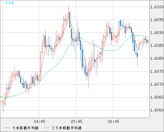The image size is (164, 132).
Task: Click the 15分足 timeframe label
Action: (9, 3)
